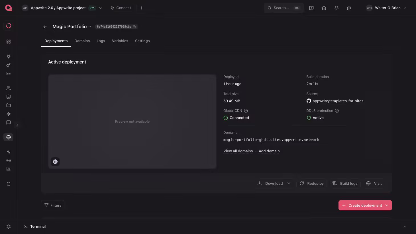This screenshot has width=416, height=234.
Task: Select the Sites globe icon in the sidebar
Action: click(x=9, y=137)
